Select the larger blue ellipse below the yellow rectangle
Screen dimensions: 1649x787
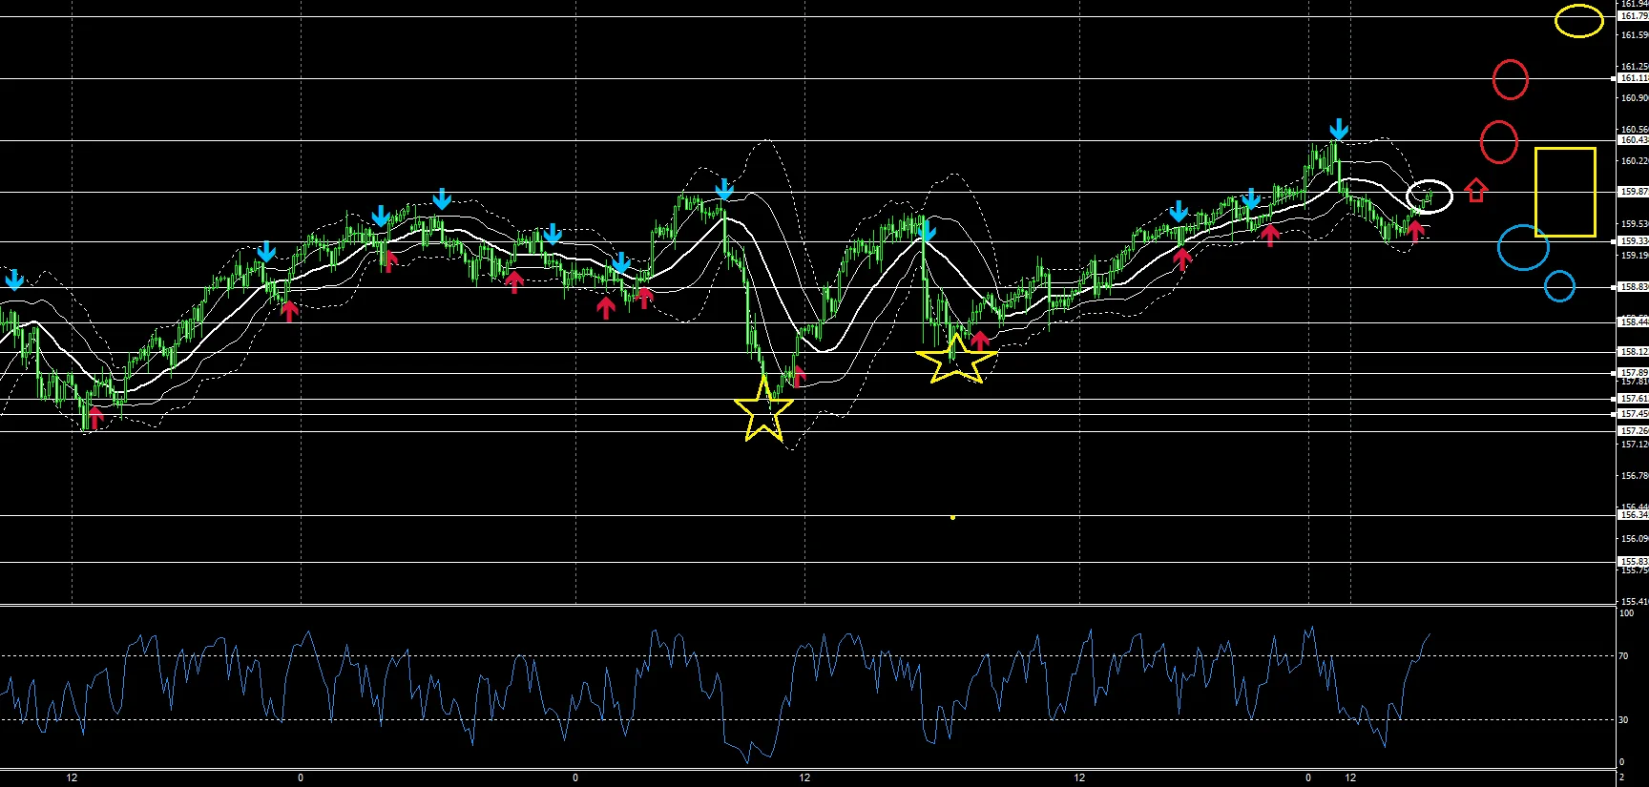1523,248
